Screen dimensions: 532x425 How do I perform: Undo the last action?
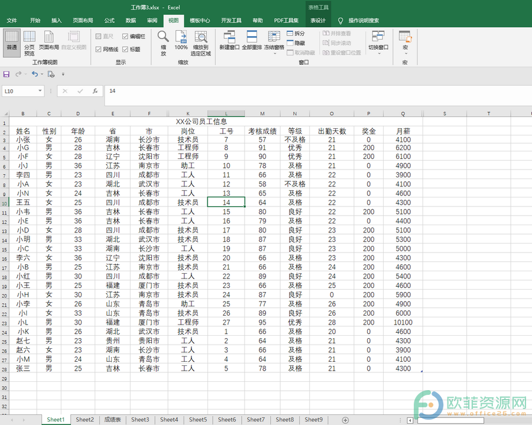click(x=35, y=74)
